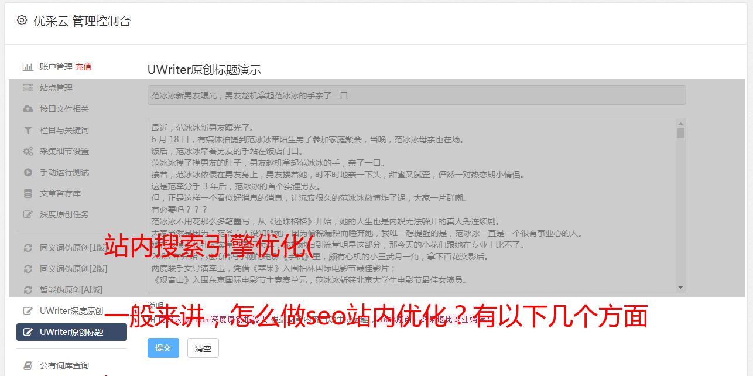Click the article textarea scrollbar down arrow

tap(680, 288)
